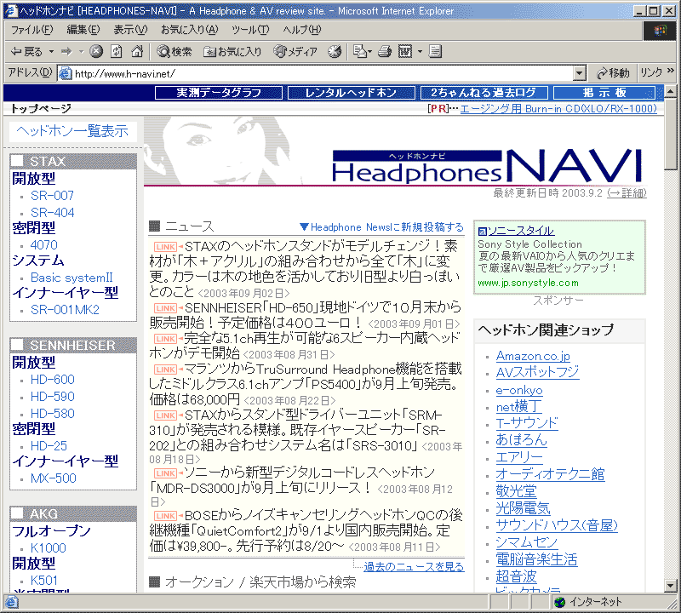Click the Mail toolbar icon
The image size is (681, 613).
359,52
